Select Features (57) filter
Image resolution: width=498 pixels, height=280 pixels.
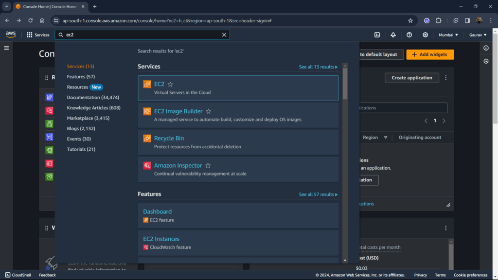tap(81, 77)
